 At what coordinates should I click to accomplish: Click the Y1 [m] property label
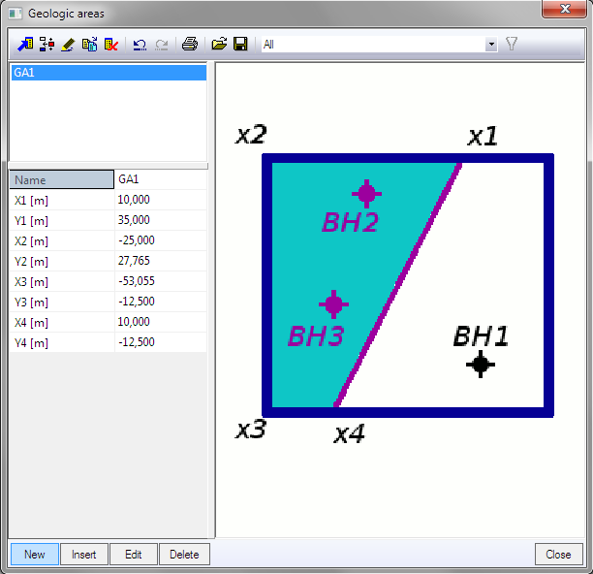click(x=62, y=220)
